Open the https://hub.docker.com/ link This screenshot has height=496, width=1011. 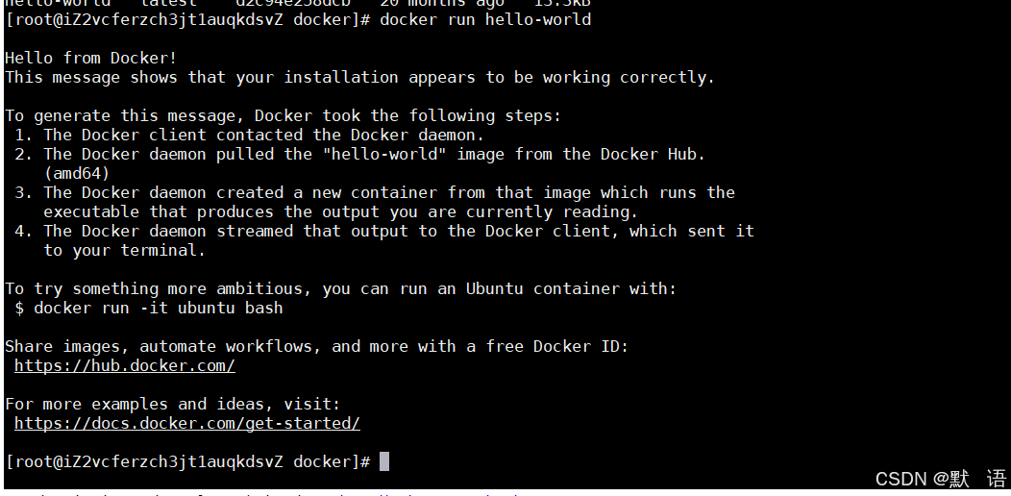pos(125,365)
